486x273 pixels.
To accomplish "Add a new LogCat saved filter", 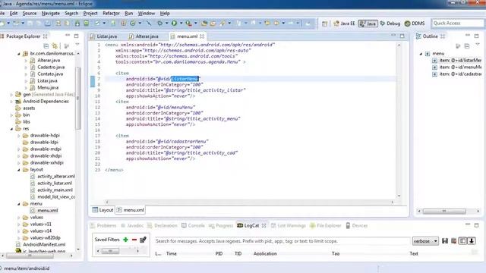I will coord(125,240).
